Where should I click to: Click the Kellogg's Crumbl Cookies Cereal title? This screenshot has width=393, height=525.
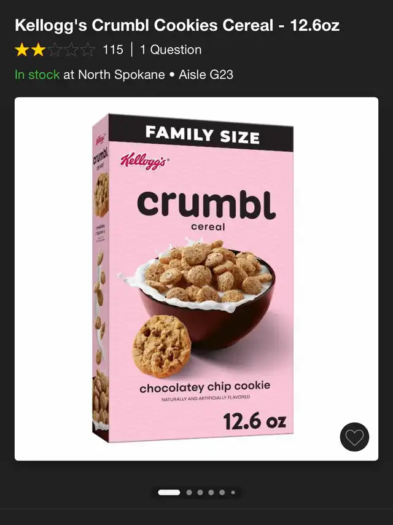(177, 25)
